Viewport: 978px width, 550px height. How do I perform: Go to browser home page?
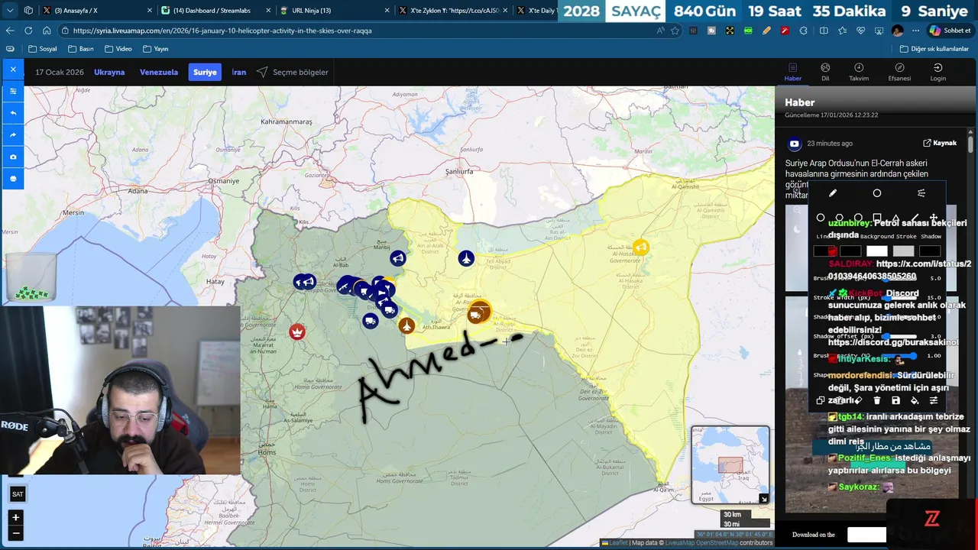tap(47, 31)
